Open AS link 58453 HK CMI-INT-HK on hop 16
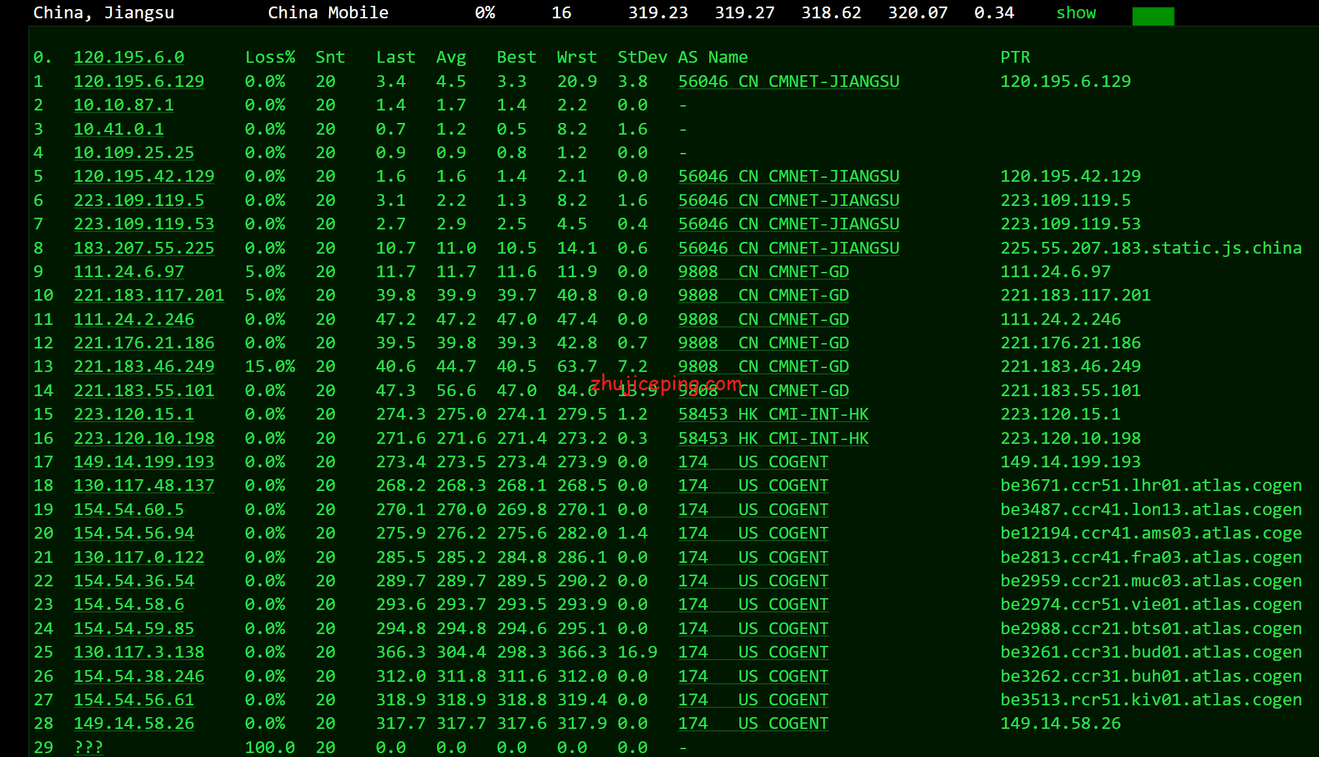The height and width of the screenshot is (757, 1319). [773, 438]
